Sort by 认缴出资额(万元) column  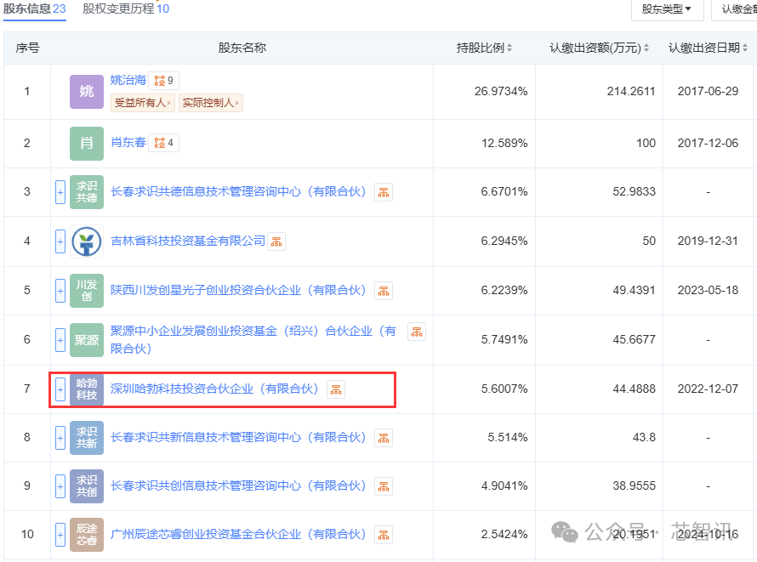point(599,48)
